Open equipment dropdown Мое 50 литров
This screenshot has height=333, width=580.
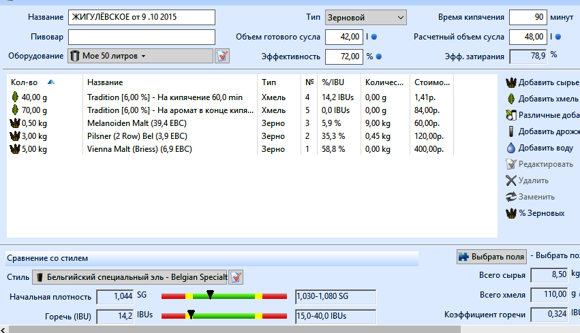coord(140,56)
